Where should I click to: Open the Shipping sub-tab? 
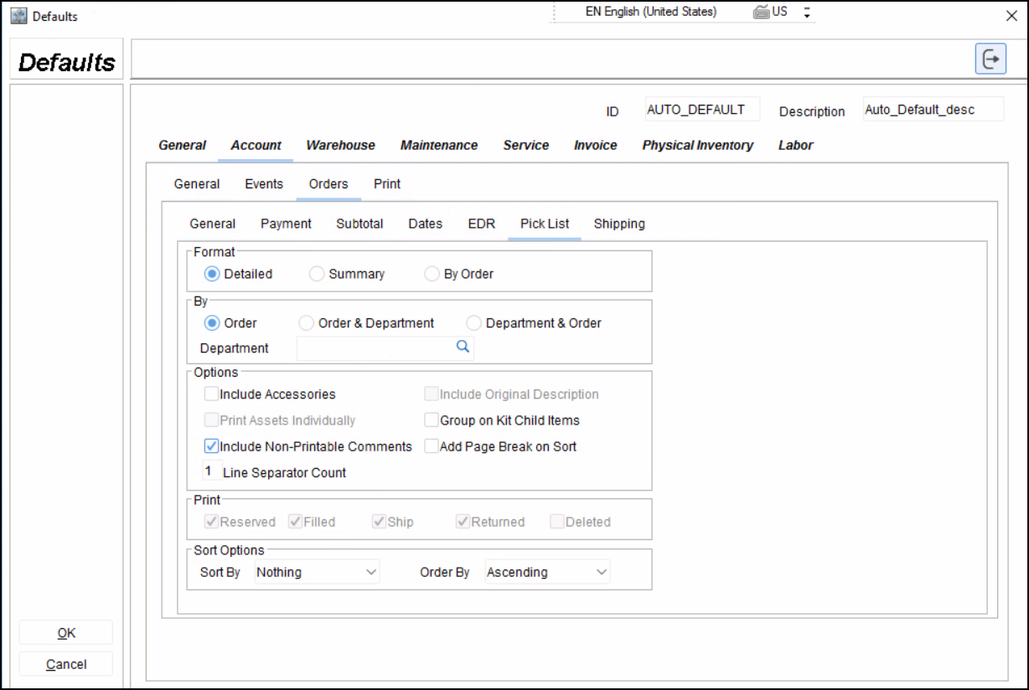point(619,224)
